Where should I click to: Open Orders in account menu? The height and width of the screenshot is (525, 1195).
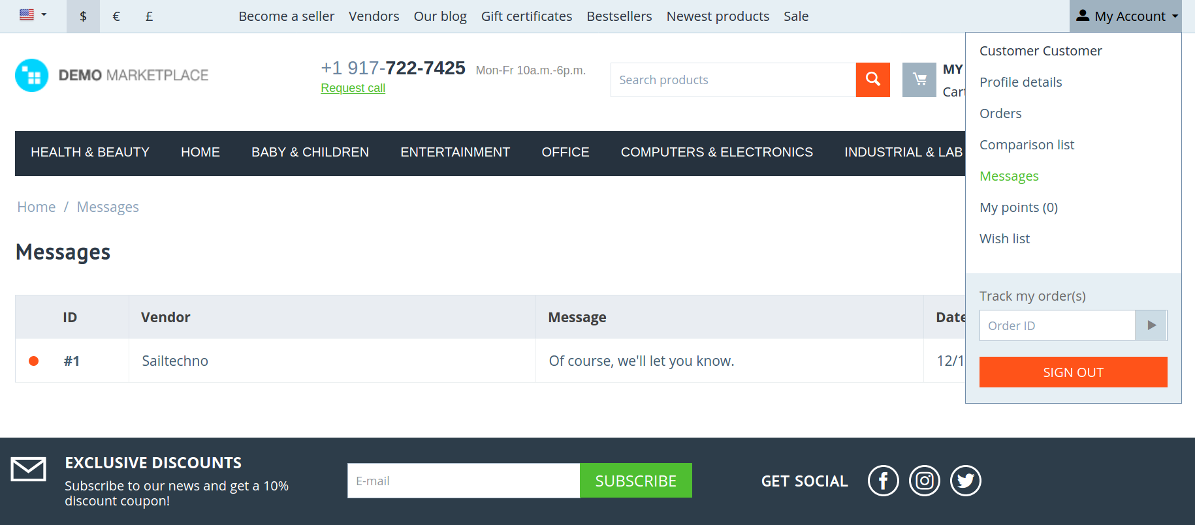click(x=1000, y=113)
